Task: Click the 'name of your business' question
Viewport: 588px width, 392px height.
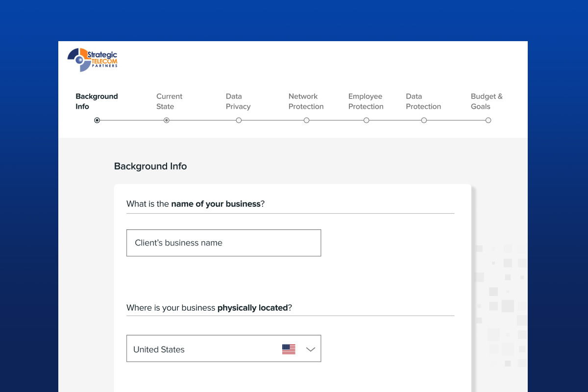Action: 196,204
